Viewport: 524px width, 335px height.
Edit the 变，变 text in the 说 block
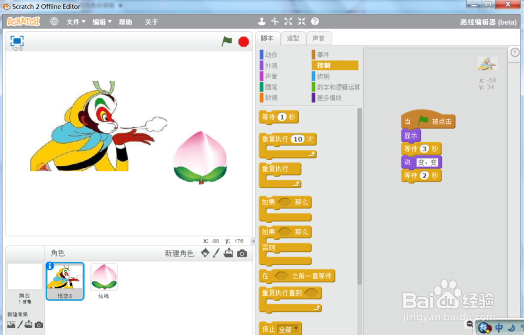pyautogui.click(x=427, y=163)
